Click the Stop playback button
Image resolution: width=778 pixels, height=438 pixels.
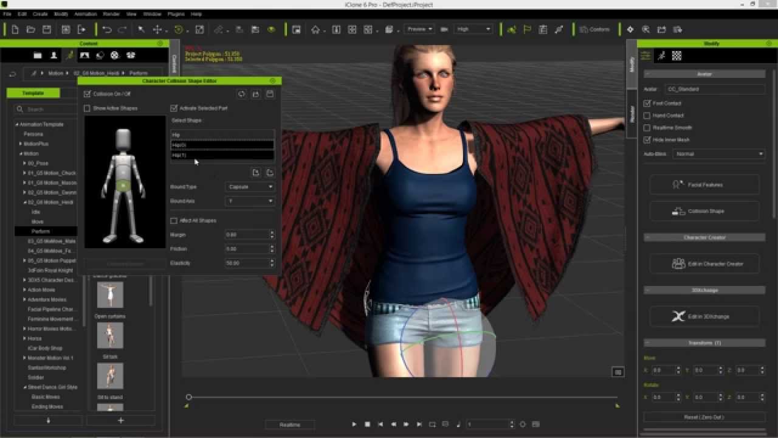coord(367,424)
